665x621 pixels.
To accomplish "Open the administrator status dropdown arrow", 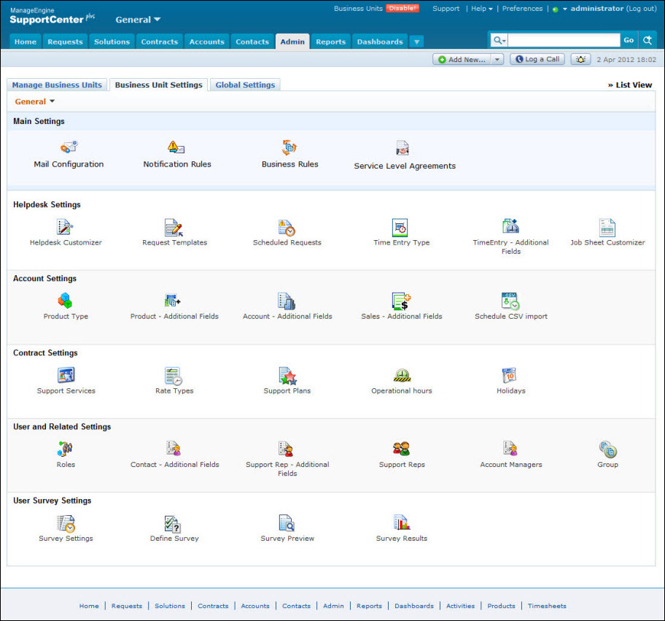I will (x=565, y=9).
